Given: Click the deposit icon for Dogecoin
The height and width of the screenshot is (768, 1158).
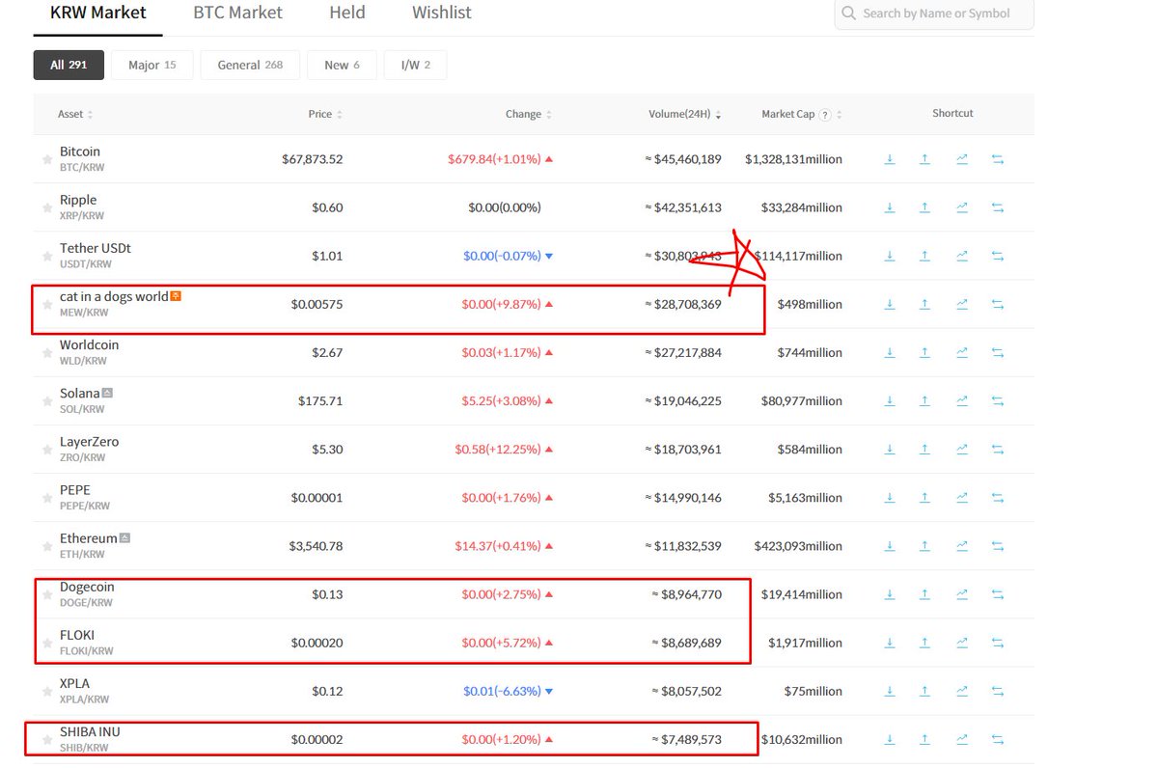Looking at the screenshot, I should 890,594.
